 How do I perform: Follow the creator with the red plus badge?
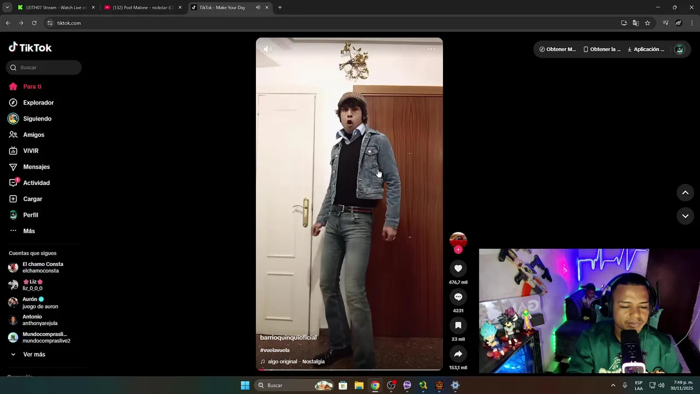coord(458,250)
